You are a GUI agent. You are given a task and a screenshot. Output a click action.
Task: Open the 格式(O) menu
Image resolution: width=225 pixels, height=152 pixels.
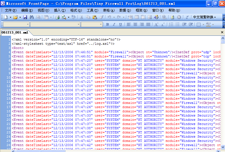coord(76,10)
